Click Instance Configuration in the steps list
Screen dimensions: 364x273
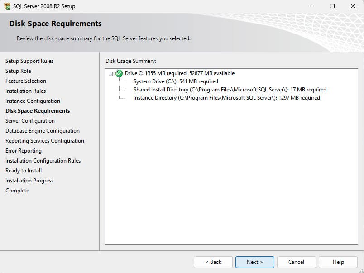pos(33,101)
